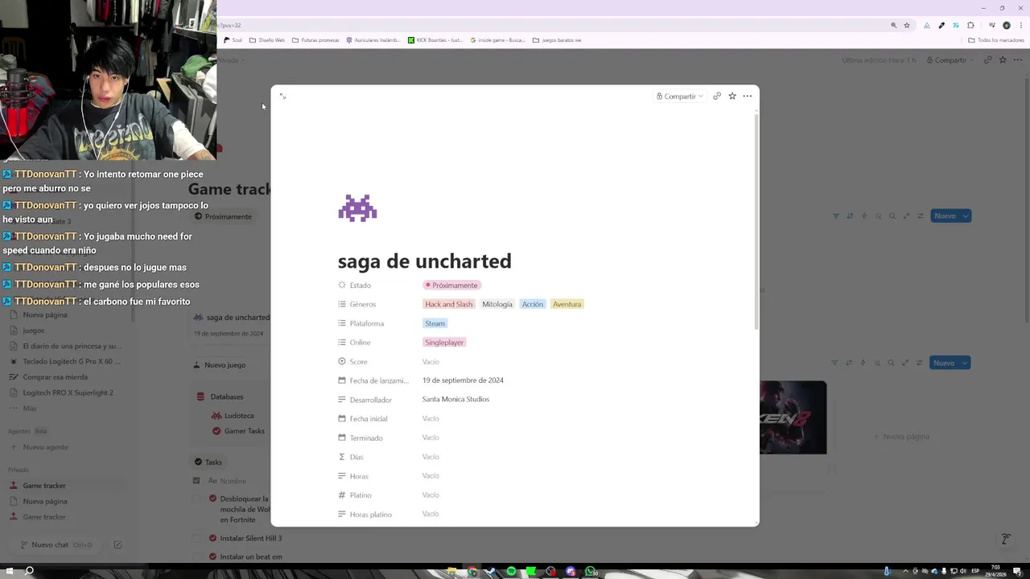Image resolution: width=1030 pixels, height=579 pixels.
Task: Click the page peek vertical scrollbar
Action: (x=756, y=221)
